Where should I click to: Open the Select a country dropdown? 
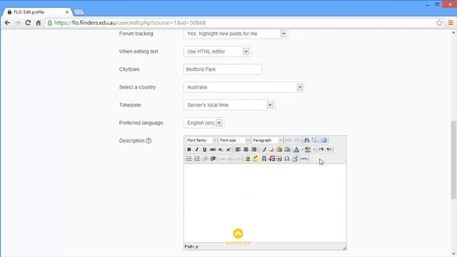[244, 87]
